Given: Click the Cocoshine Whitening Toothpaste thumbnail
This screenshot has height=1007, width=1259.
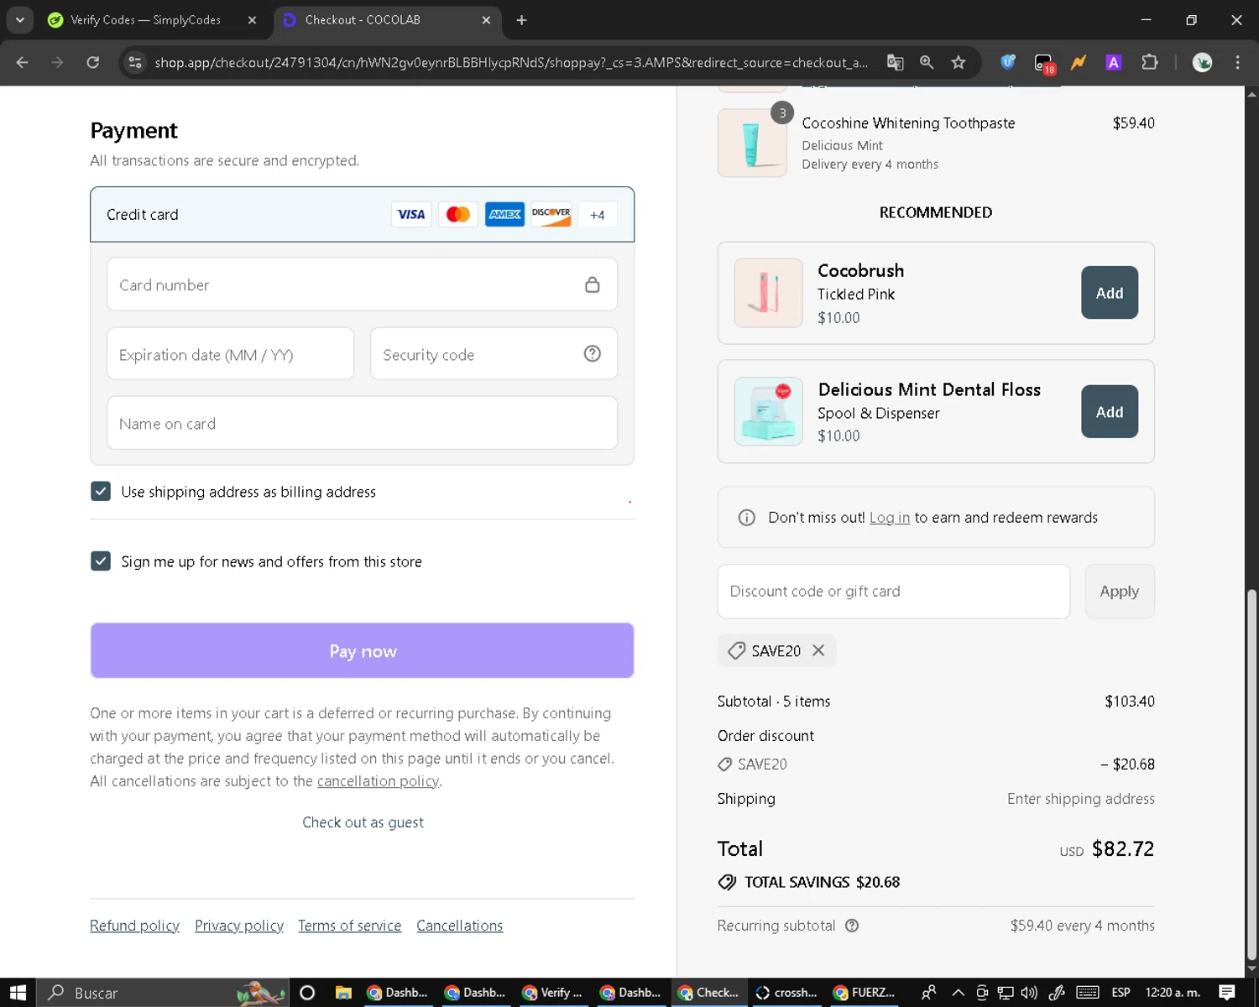Looking at the screenshot, I should (752, 143).
